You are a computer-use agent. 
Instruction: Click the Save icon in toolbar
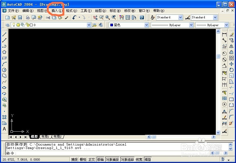point(20,17)
